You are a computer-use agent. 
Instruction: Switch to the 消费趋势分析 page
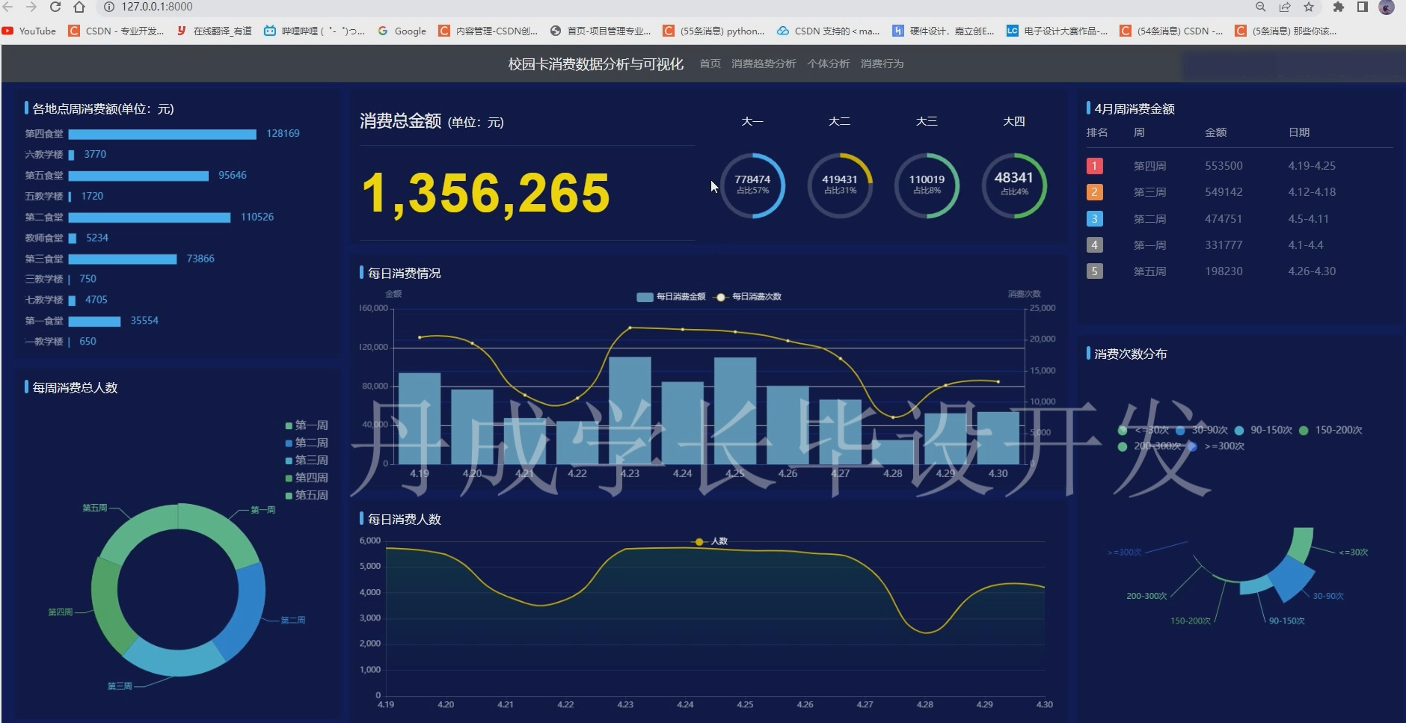(x=763, y=64)
